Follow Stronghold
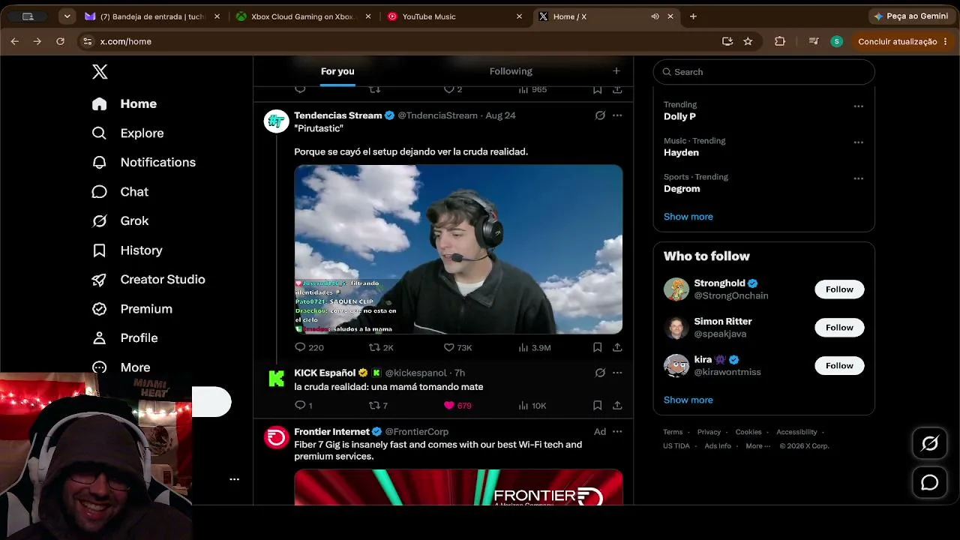The height and width of the screenshot is (540, 960). coord(839,289)
